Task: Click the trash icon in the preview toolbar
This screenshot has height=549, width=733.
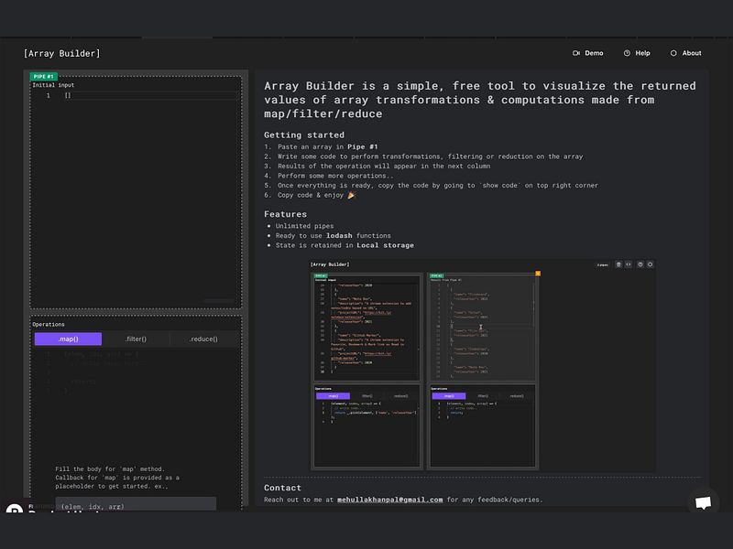Action: [x=618, y=264]
